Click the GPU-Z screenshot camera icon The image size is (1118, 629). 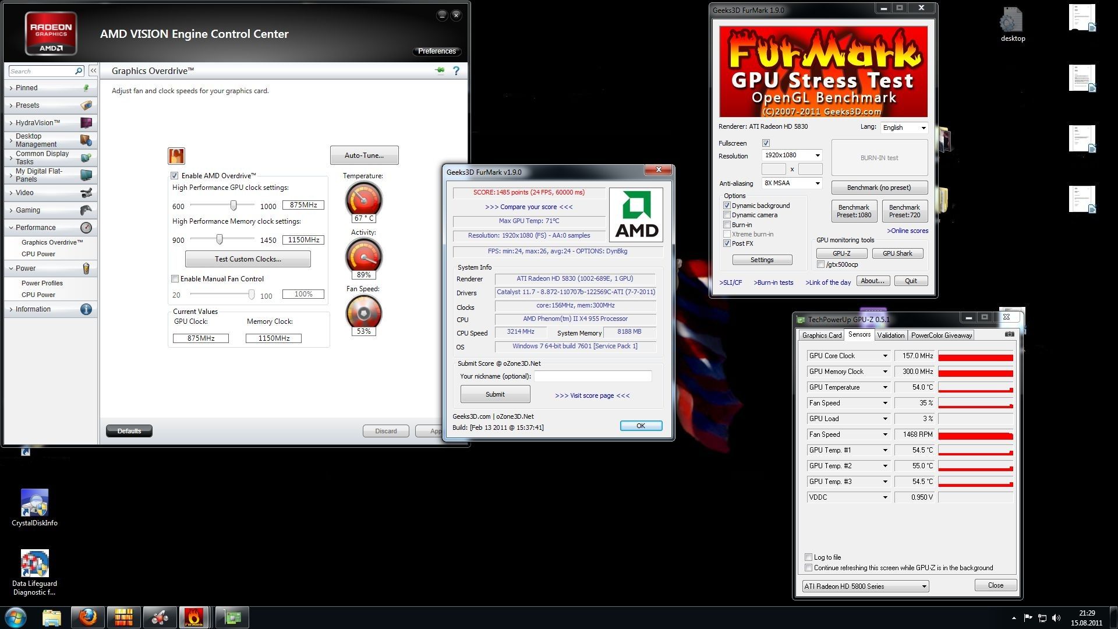click(x=1010, y=334)
